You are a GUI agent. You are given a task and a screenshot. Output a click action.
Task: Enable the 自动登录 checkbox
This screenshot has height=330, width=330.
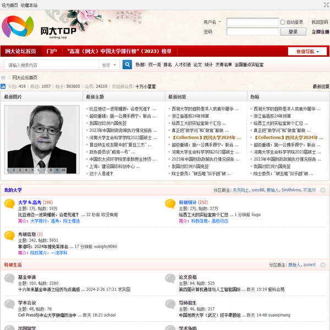[x=283, y=23]
